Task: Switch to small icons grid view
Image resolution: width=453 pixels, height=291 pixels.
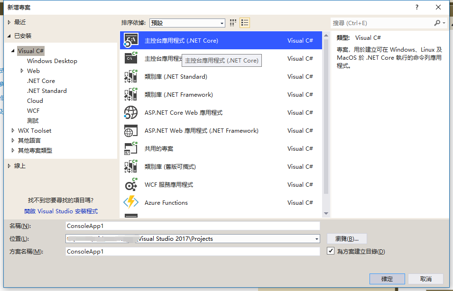Action: click(x=233, y=23)
